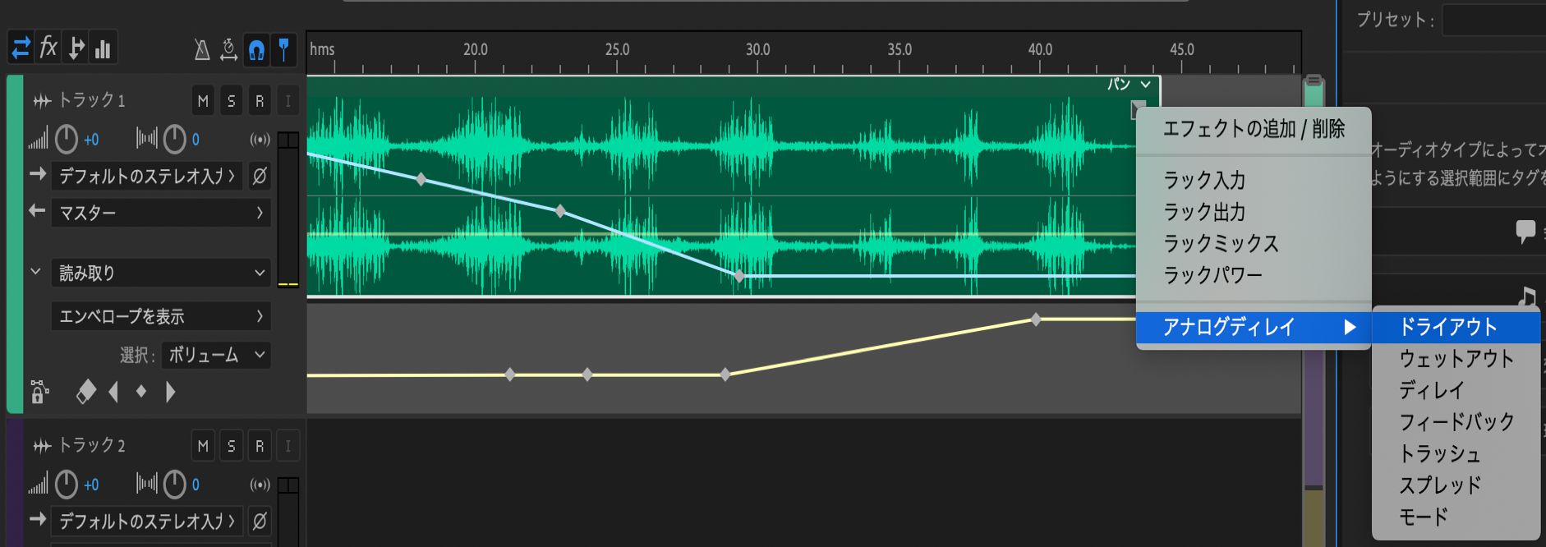This screenshot has width=1546, height=547.
Task: Click Track 1 pan knob
Action: click(x=174, y=140)
